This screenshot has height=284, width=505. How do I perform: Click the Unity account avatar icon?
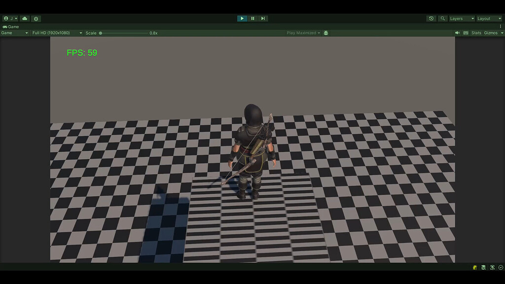(x=6, y=18)
